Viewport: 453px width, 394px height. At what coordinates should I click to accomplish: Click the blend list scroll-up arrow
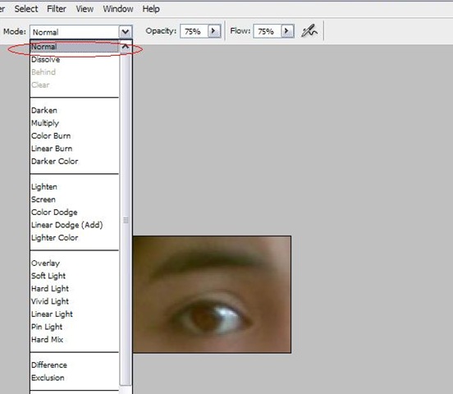[126, 47]
